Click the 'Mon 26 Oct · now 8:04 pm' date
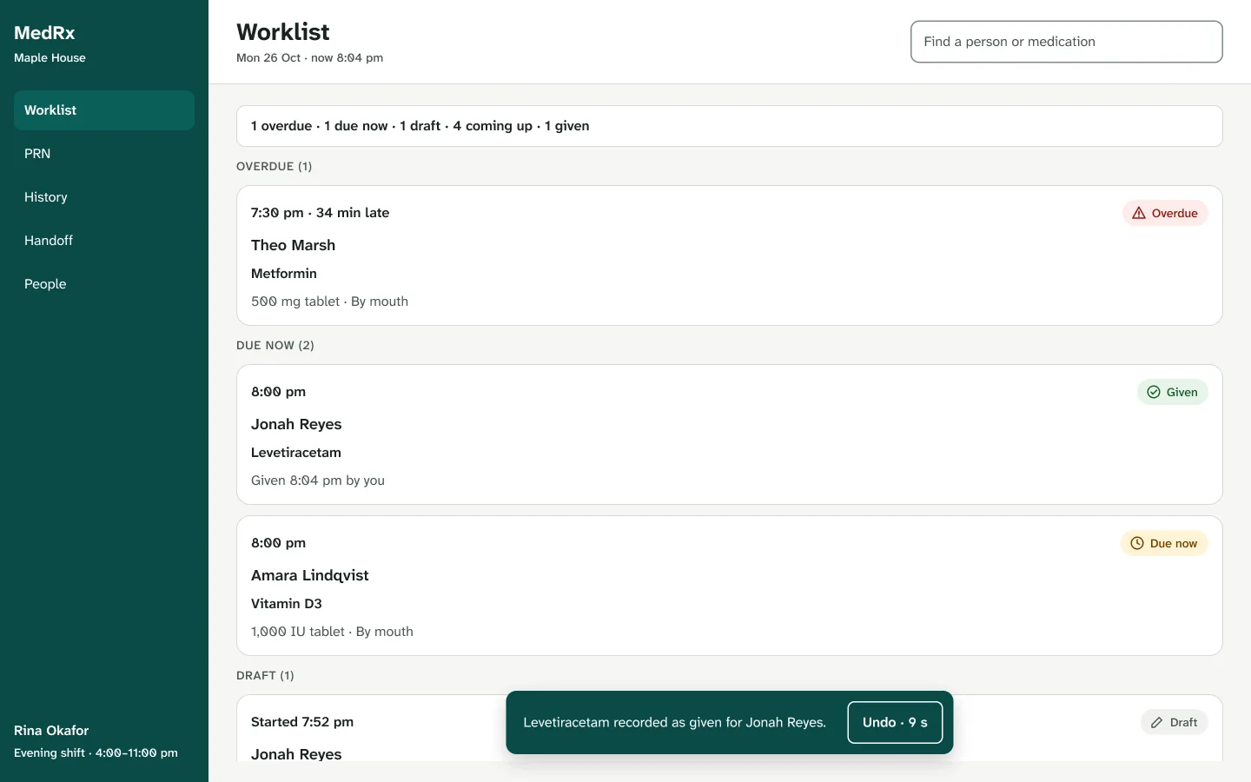The height and width of the screenshot is (782, 1251). [x=309, y=58]
